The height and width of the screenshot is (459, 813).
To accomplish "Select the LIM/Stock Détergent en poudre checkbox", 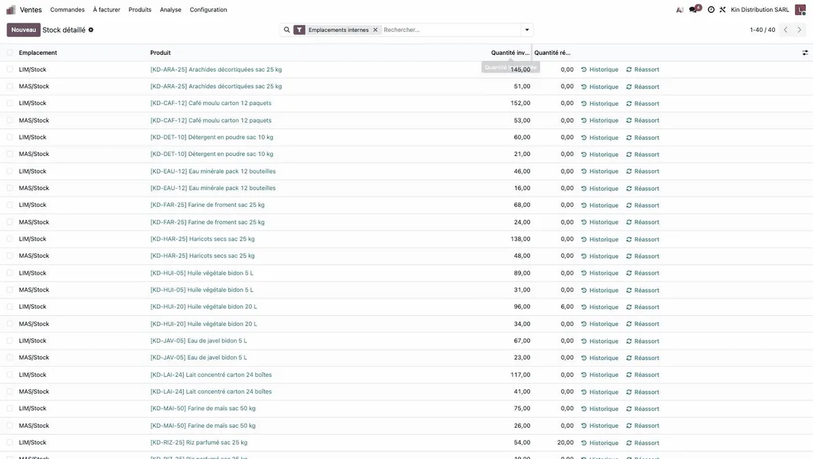I will (x=9, y=137).
